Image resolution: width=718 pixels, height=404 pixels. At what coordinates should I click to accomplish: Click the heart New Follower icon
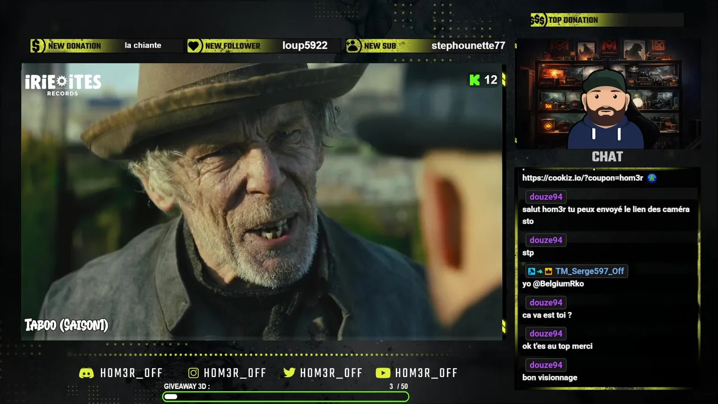pyautogui.click(x=195, y=46)
